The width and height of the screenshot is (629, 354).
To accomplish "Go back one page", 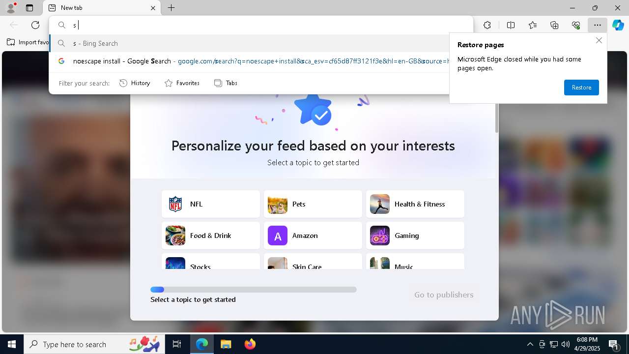I will point(14,25).
